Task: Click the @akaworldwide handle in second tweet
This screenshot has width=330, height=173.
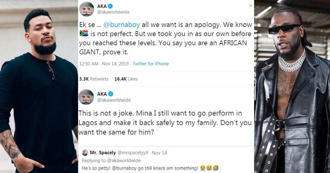Action: 113,100
